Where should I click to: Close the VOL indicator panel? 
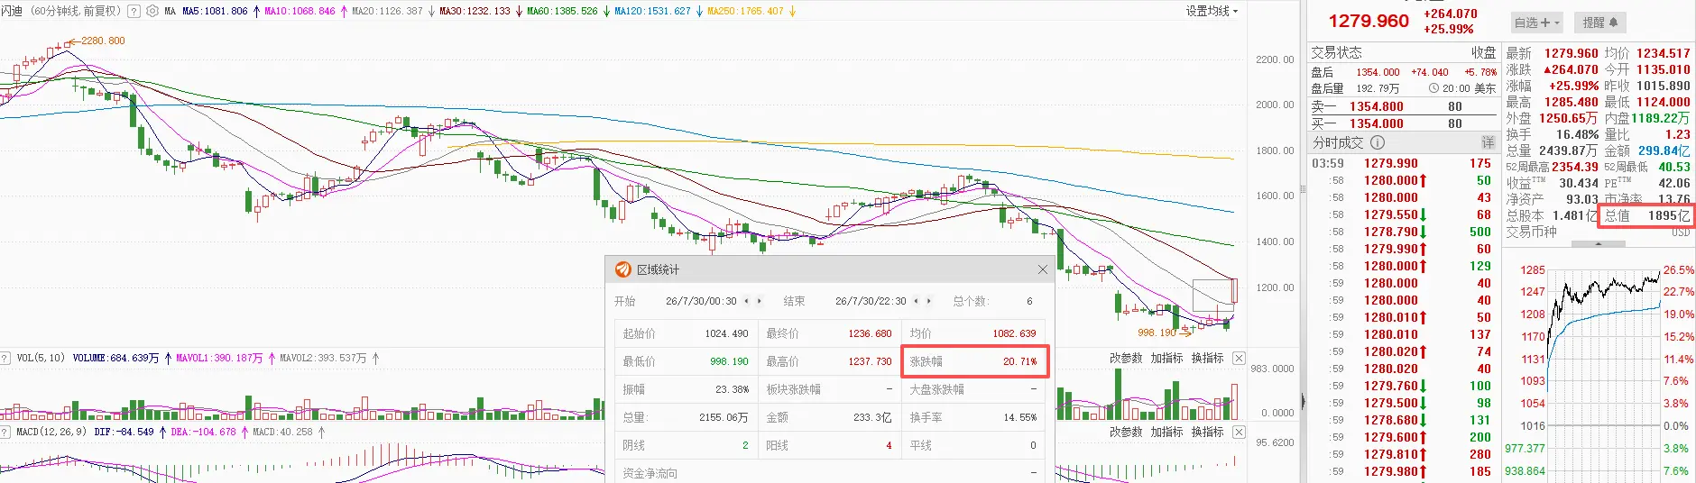pos(1239,359)
